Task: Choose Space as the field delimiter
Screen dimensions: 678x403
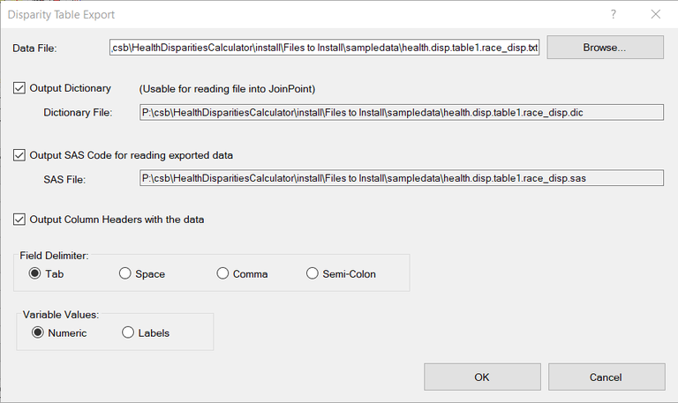Action: [125, 274]
